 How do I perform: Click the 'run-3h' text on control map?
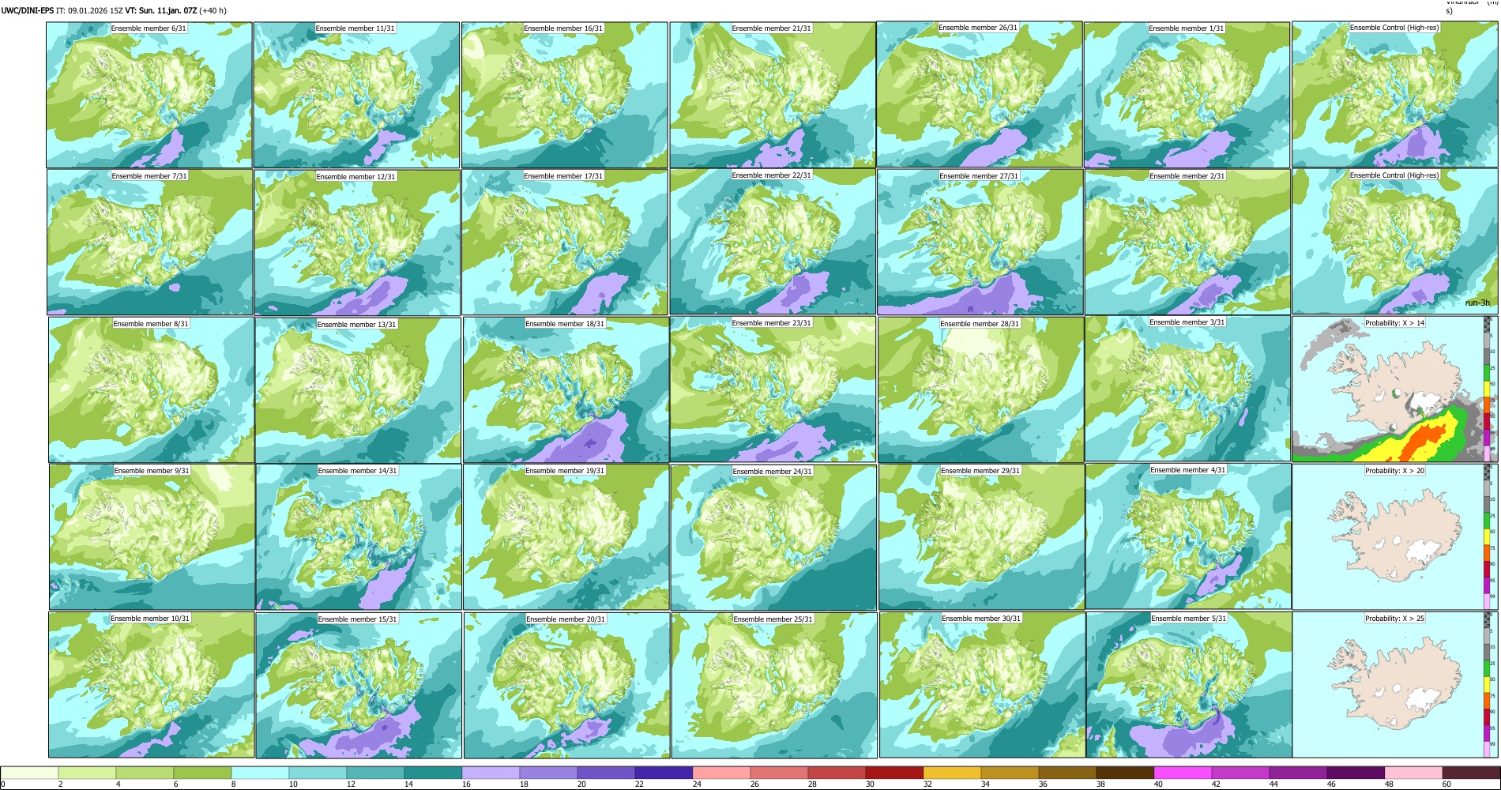pyautogui.click(x=1477, y=303)
